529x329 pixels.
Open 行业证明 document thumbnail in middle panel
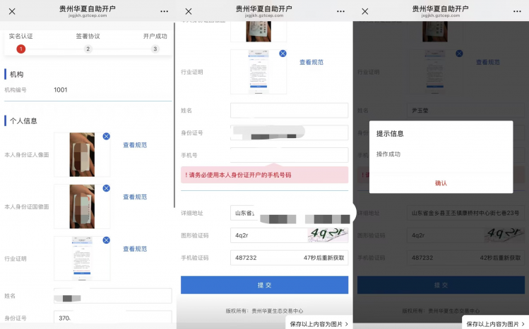(x=258, y=72)
